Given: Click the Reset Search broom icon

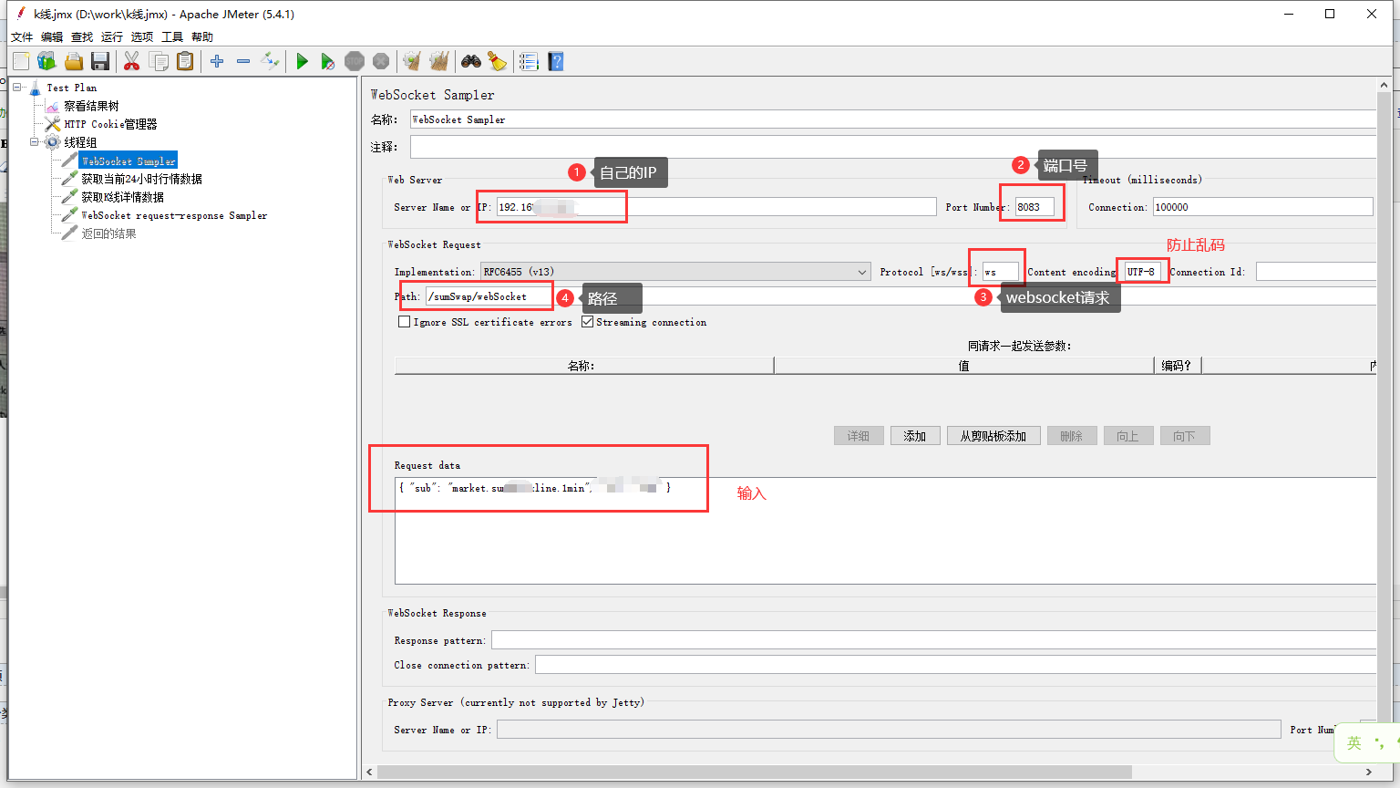Looking at the screenshot, I should pos(497,61).
